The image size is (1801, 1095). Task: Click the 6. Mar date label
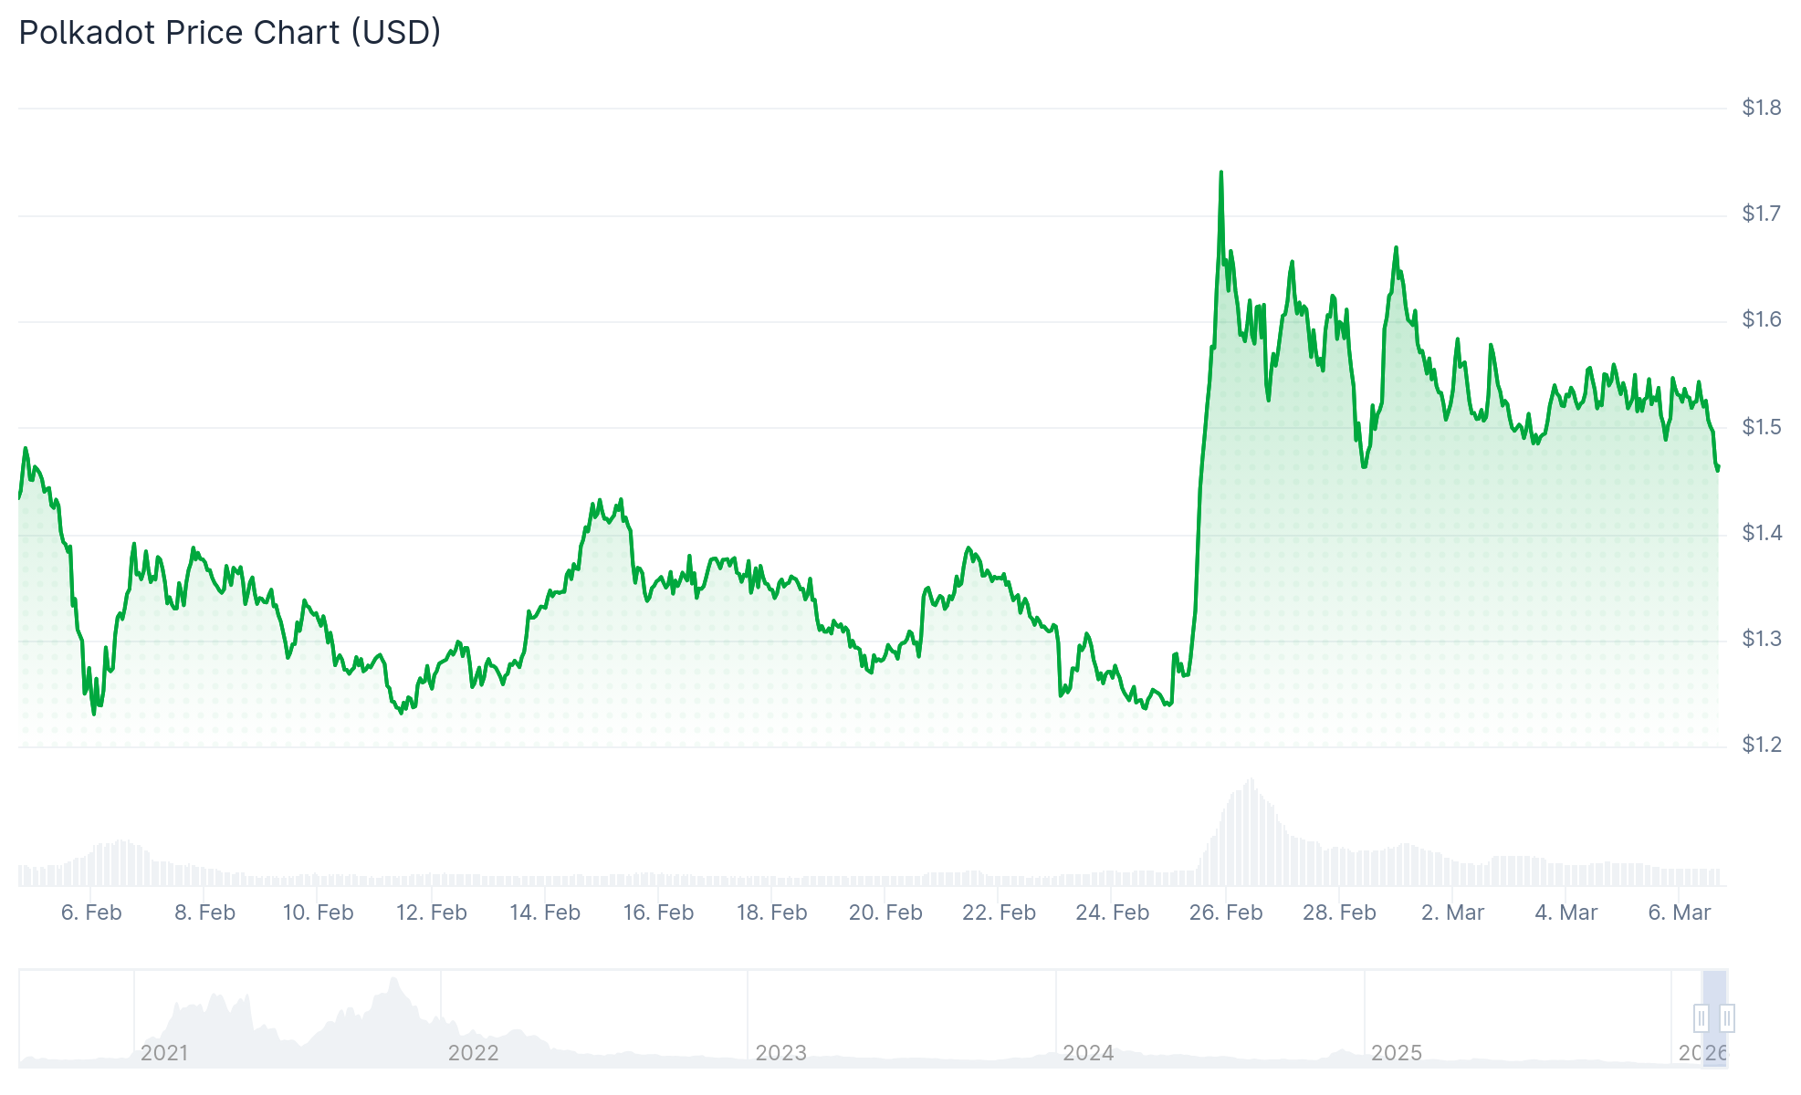tap(1679, 912)
